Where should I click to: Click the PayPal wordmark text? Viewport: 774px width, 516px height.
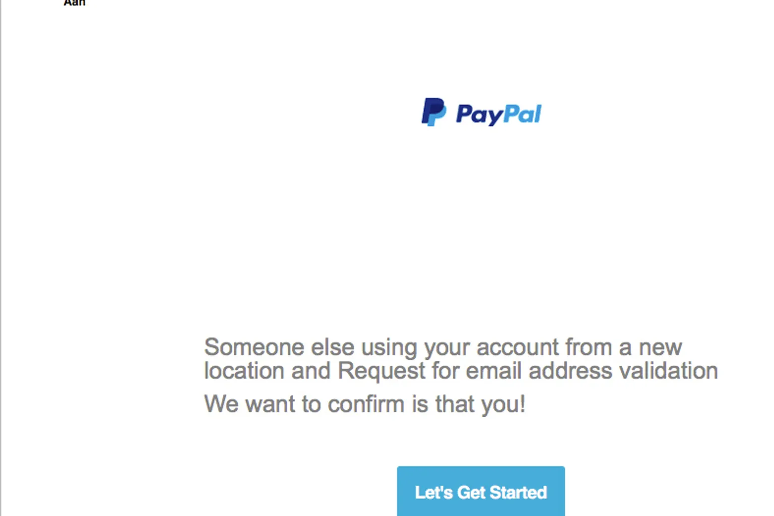(498, 114)
